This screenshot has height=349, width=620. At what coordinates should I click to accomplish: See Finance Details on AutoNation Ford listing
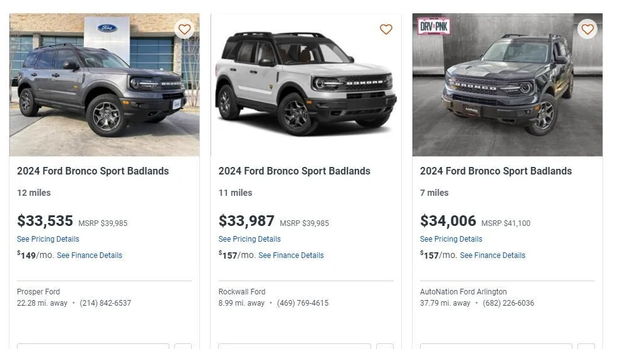point(493,255)
